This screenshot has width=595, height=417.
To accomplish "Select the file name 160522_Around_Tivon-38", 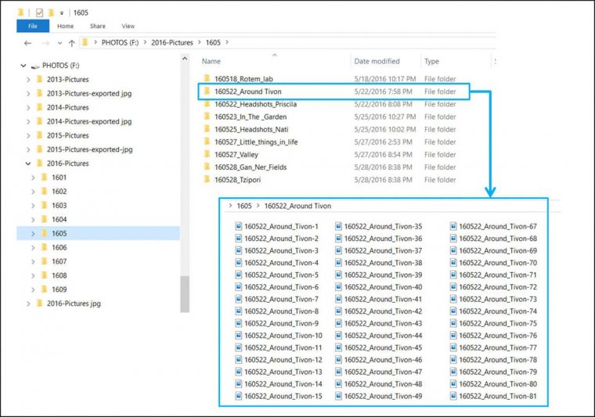I will [384, 263].
